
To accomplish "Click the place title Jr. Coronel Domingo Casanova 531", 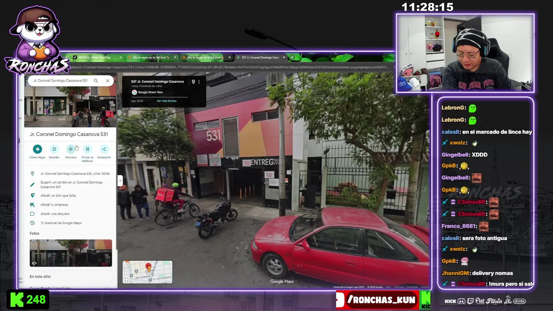I will 69,134.
